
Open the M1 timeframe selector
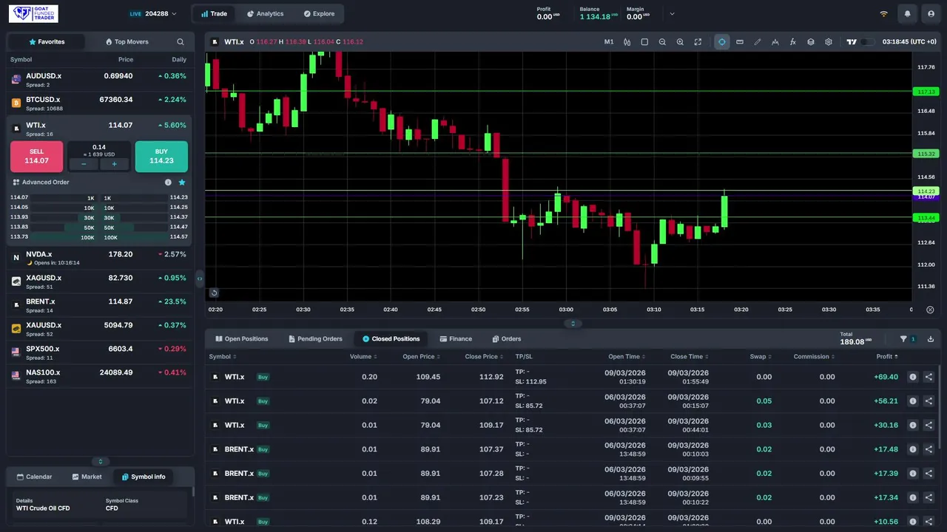click(x=609, y=42)
